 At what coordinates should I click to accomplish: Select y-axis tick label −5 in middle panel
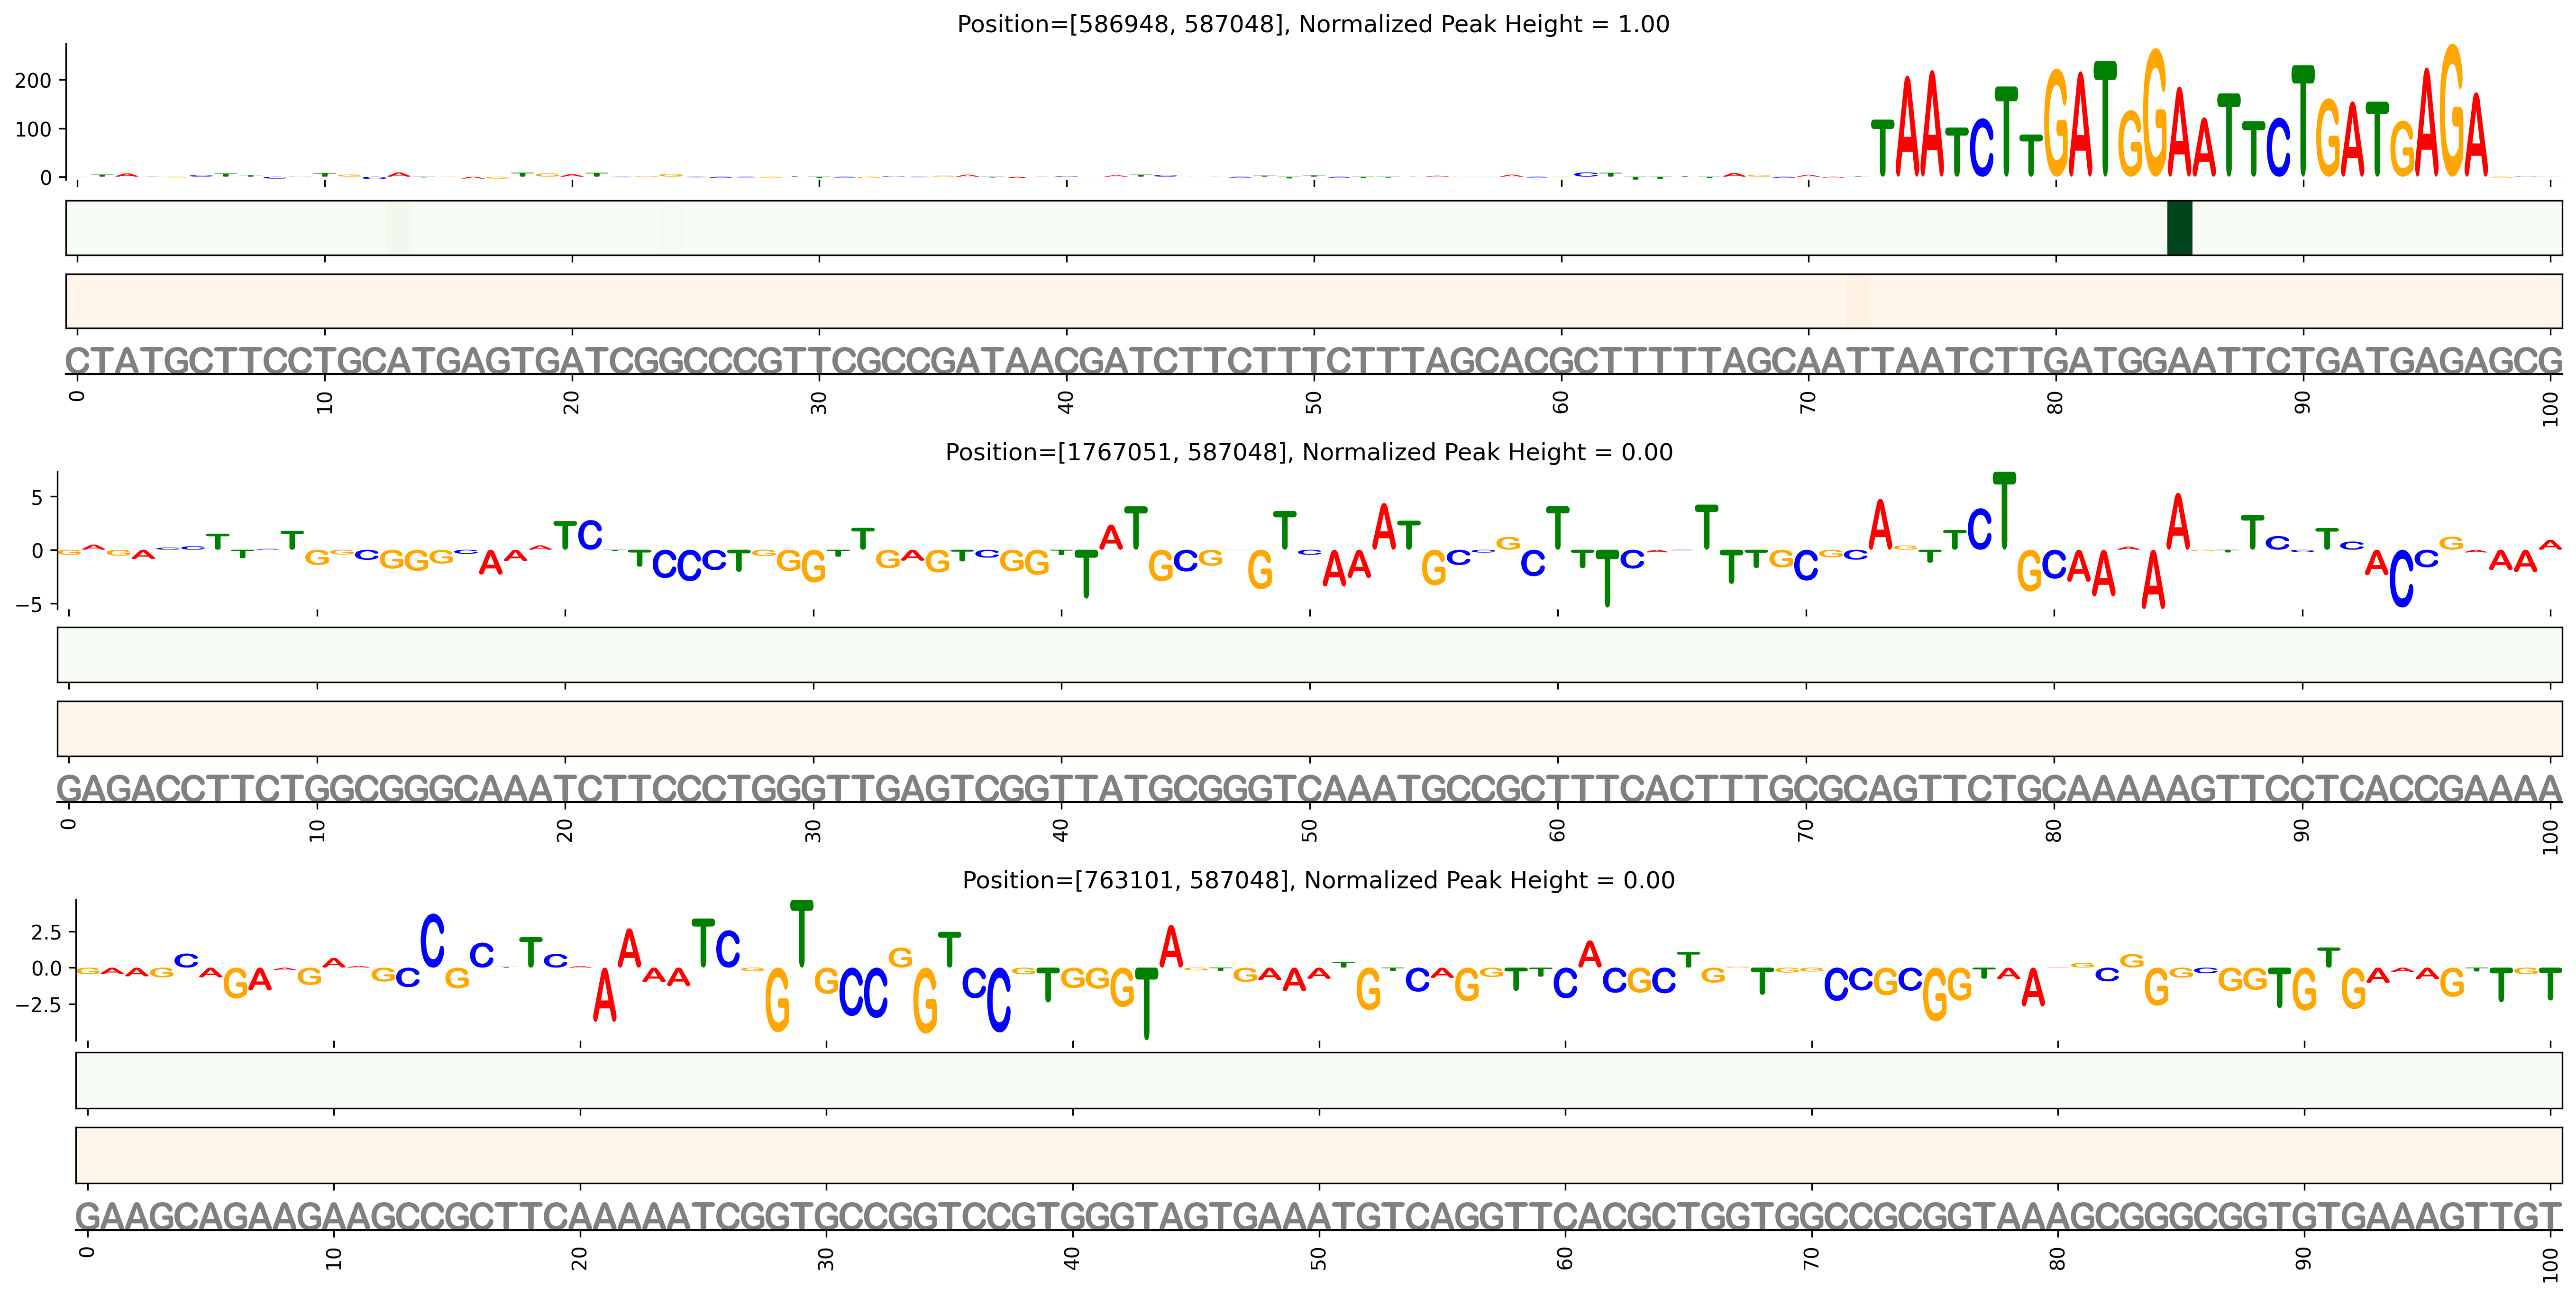[x=30, y=605]
